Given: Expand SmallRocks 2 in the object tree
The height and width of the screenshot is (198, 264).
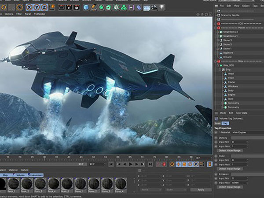Looking at the screenshot, I should tap(218, 32).
